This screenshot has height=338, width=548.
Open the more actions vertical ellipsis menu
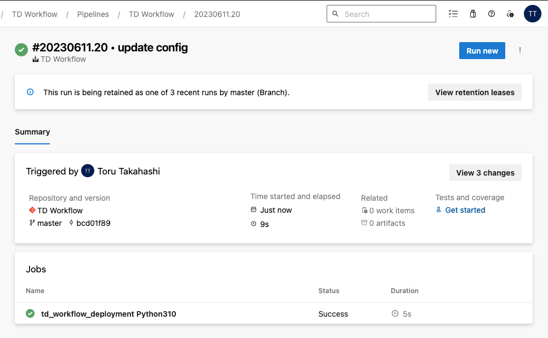(x=520, y=50)
